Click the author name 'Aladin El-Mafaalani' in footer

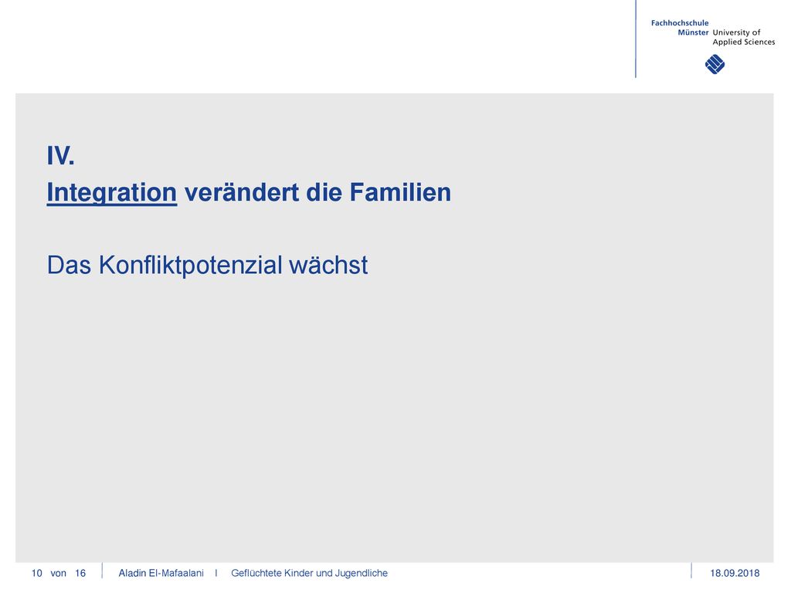pos(161,574)
